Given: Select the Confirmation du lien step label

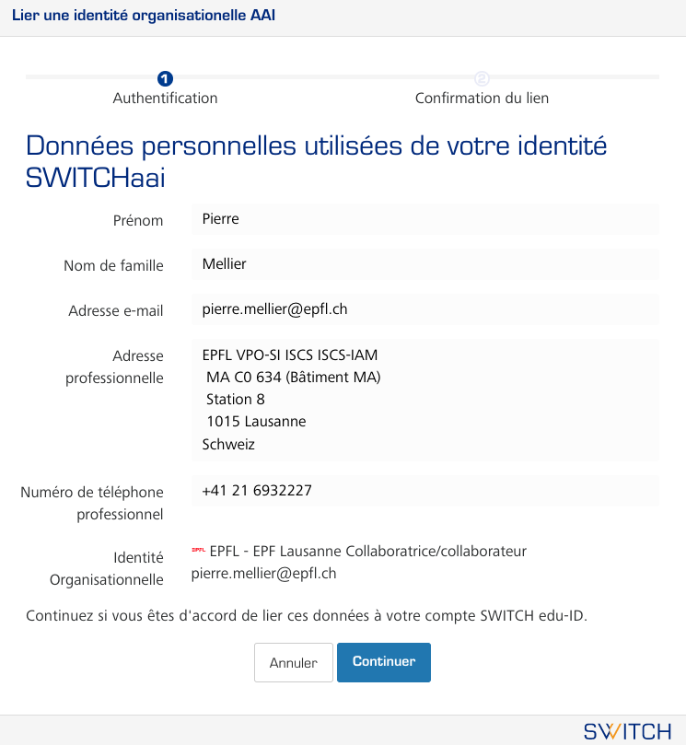Looking at the screenshot, I should click(x=482, y=98).
